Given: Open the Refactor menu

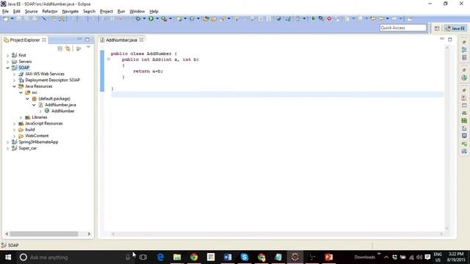Looking at the screenshot, I should pos(50,12).
